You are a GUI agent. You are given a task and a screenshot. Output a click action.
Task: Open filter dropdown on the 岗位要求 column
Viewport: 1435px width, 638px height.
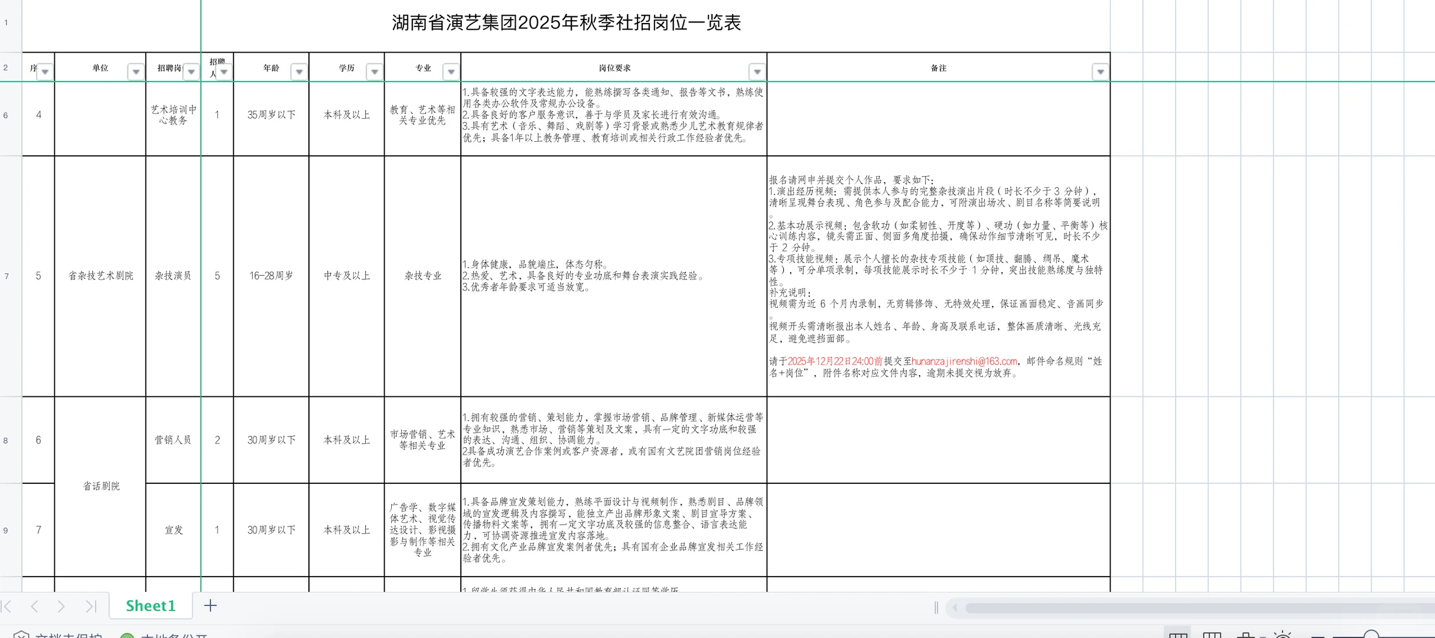757,71
